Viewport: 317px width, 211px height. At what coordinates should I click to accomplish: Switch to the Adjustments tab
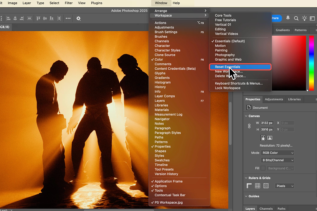pos(274,99)
